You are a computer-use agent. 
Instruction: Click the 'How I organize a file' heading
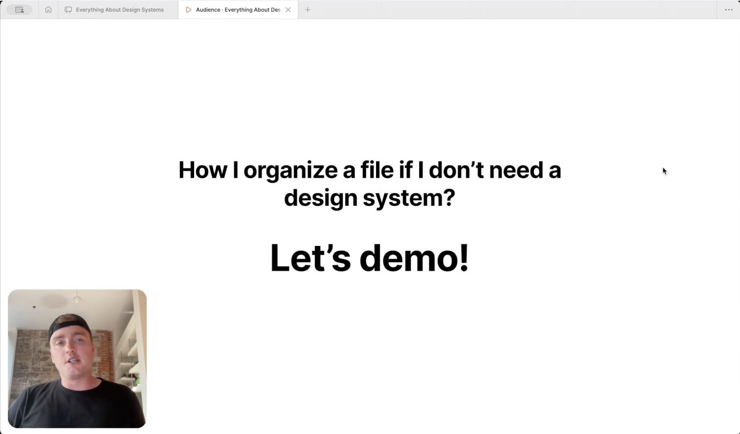pos(370,184)
